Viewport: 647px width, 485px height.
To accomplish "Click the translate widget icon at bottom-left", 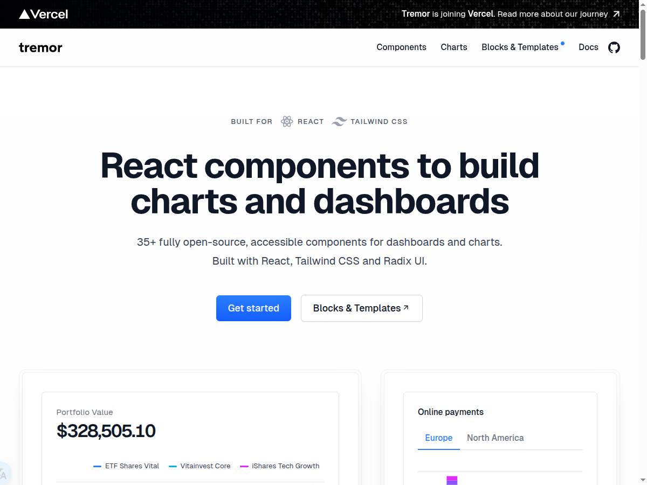I will tap(3, 474).
